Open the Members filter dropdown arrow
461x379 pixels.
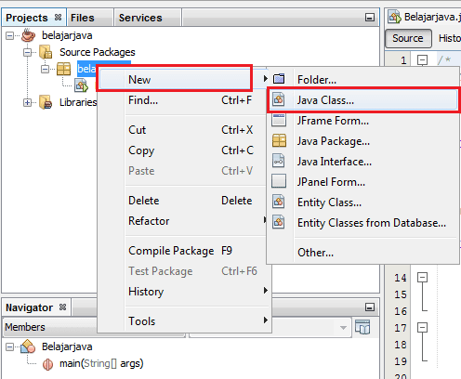[x=343, y=328]
